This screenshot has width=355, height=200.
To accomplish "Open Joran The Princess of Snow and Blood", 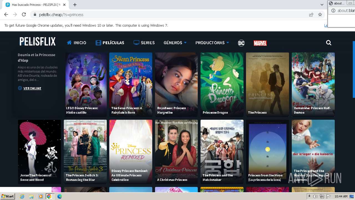I will [39, 152].
